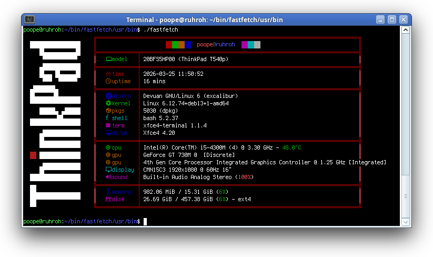Click 'Built-in Audio Analog Stereo' text
Viewport: 433px width, 257px height.
point(187,177)
